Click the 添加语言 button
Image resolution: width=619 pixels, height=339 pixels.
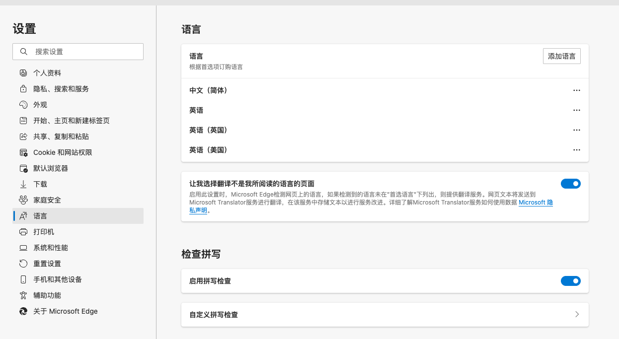tap(561, 56)
